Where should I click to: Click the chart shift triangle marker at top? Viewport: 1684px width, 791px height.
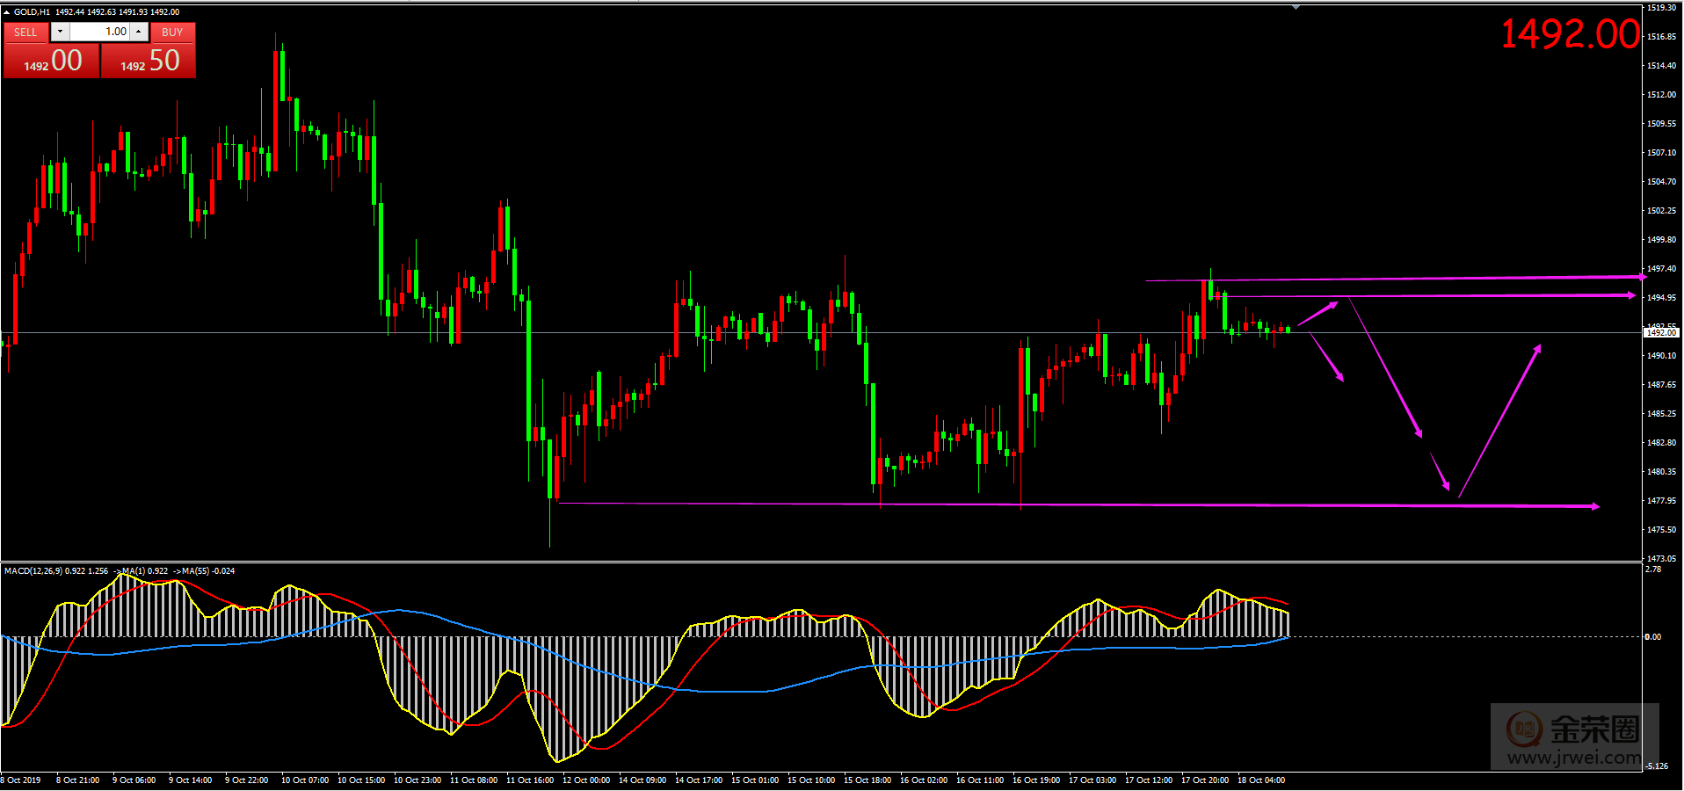(x=1296, y=7)
